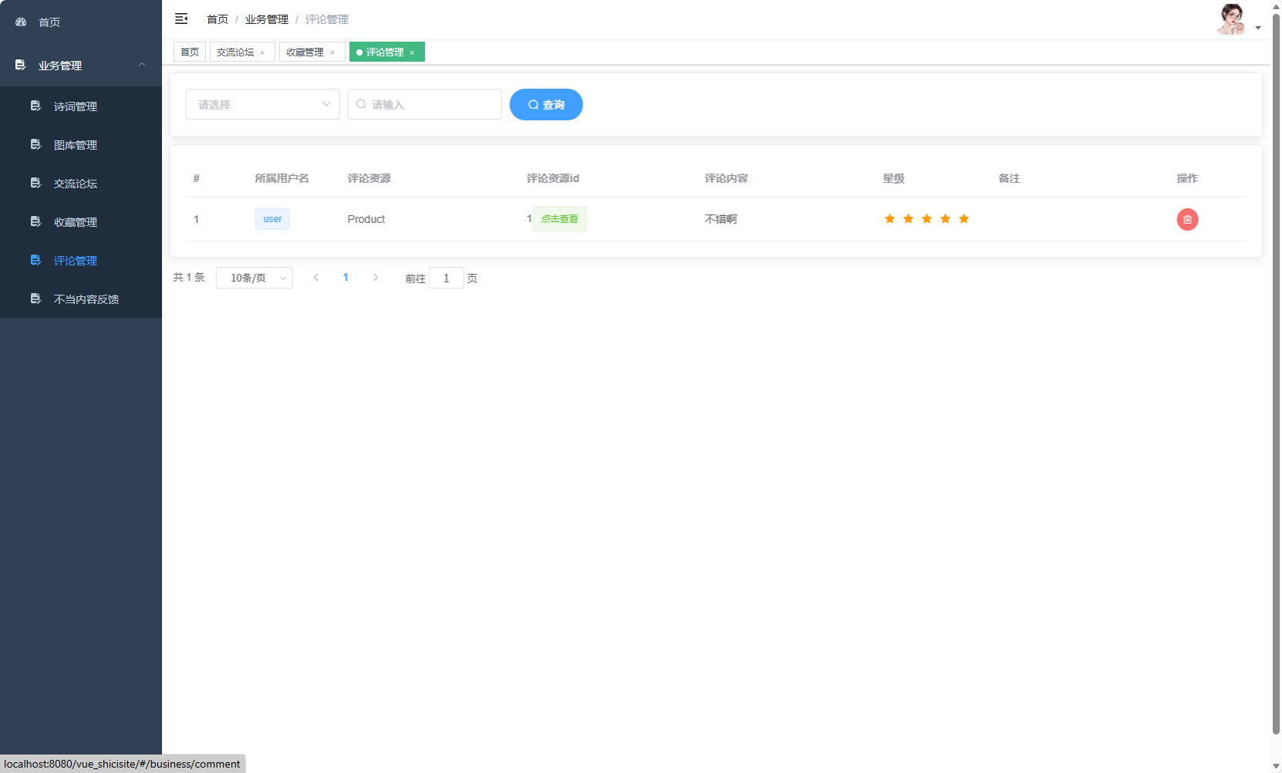Screen dimensions: 1282x773
Task: Click the page vertical scrollbar
Action: (x=1276, y=374)
